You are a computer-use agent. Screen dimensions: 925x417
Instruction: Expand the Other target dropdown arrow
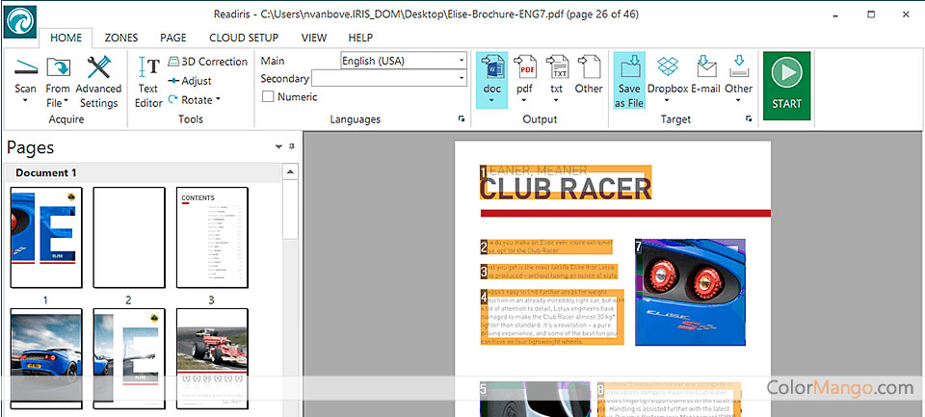pos(739,101)
